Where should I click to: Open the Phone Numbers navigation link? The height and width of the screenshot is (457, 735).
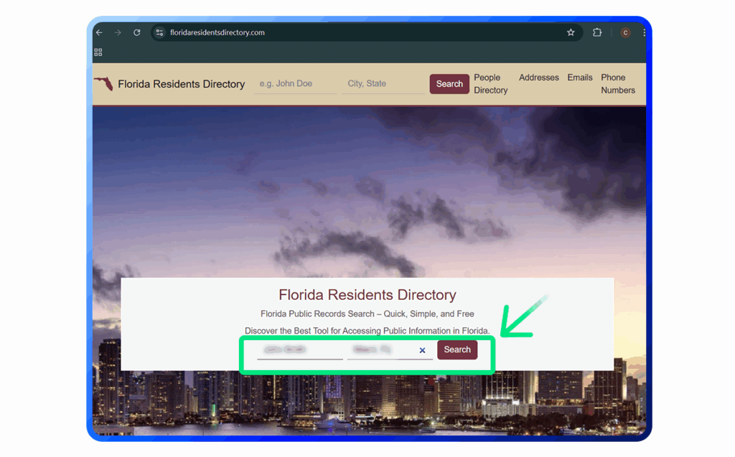coord(617,84)
